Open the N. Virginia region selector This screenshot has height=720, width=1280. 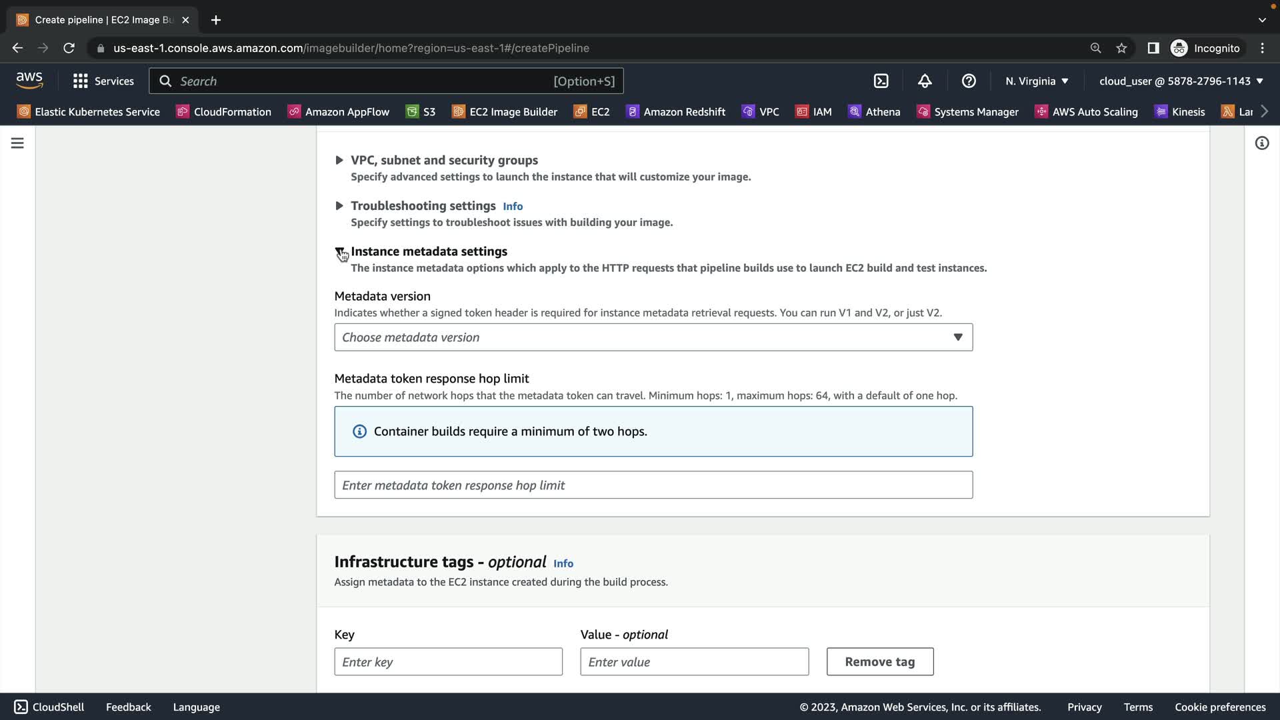coord(1037,81)
